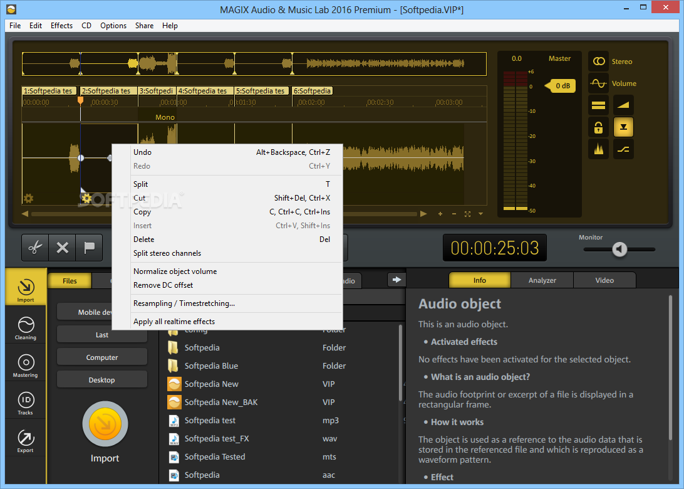This screenshot has width=684, height=489.
Task: Click the spectrum peaks icon
Action: coord(599,149)
